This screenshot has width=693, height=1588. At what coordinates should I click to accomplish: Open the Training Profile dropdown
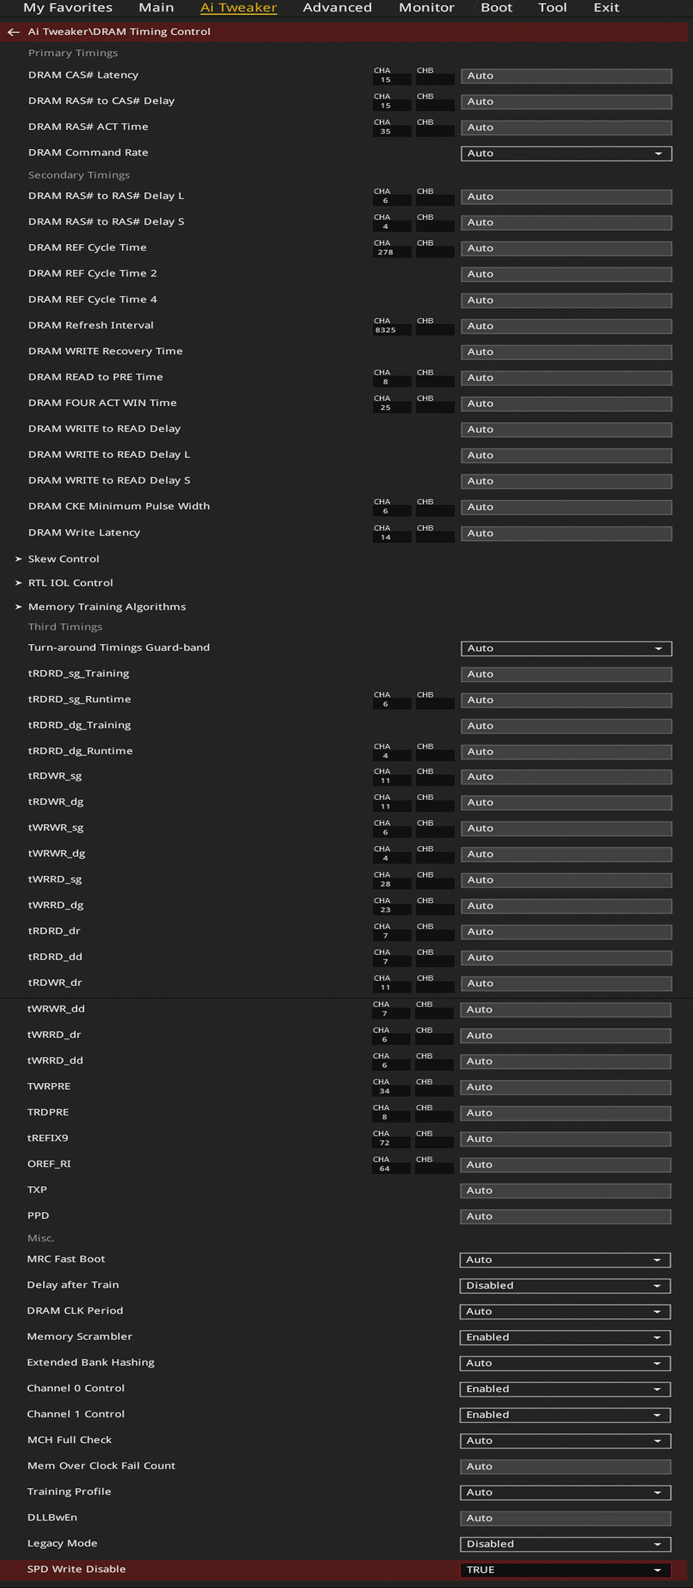pos(565,1493)
